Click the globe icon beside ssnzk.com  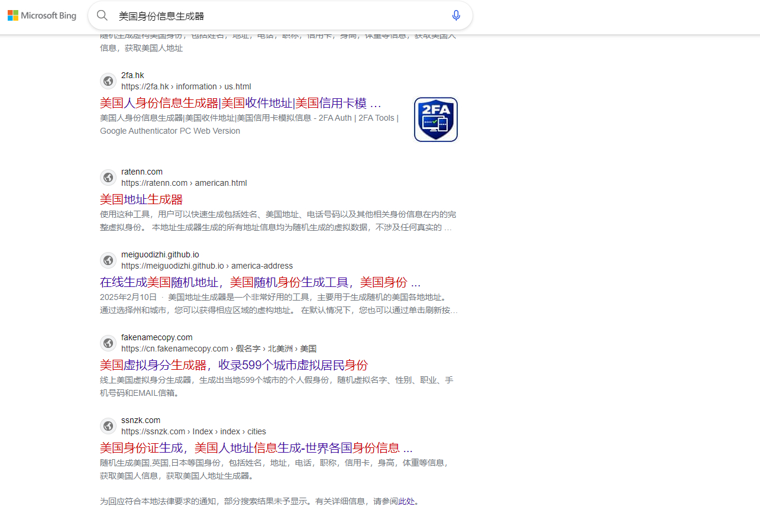coord(108,426)
